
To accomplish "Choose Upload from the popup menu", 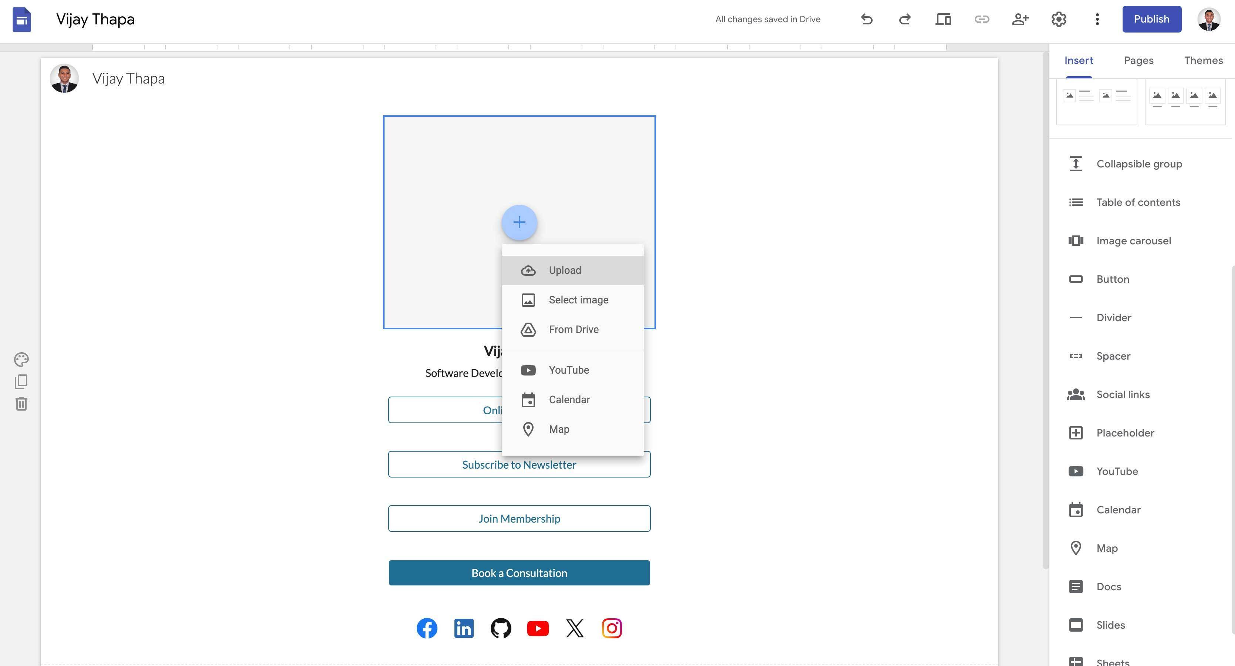I will click(x=572, y=270).
